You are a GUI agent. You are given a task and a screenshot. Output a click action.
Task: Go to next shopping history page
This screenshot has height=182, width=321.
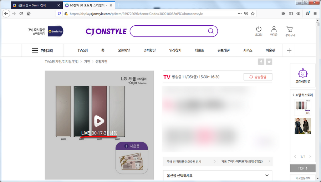tap(310, 157)
